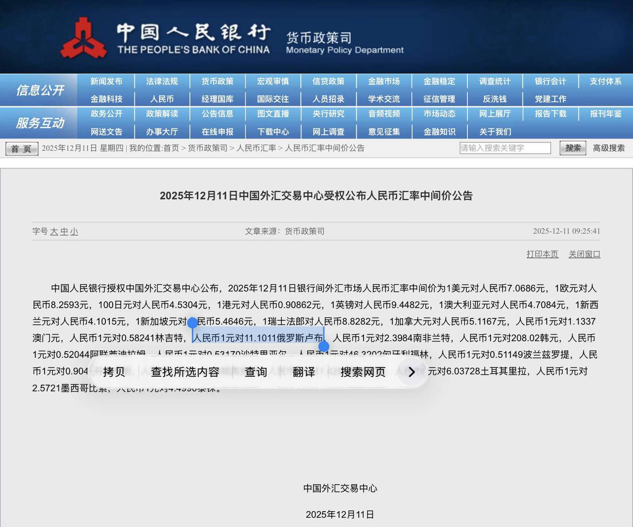Choose 拷贝 in the selection popup
The image size is (633, 527).
click(x=114, y=372)
